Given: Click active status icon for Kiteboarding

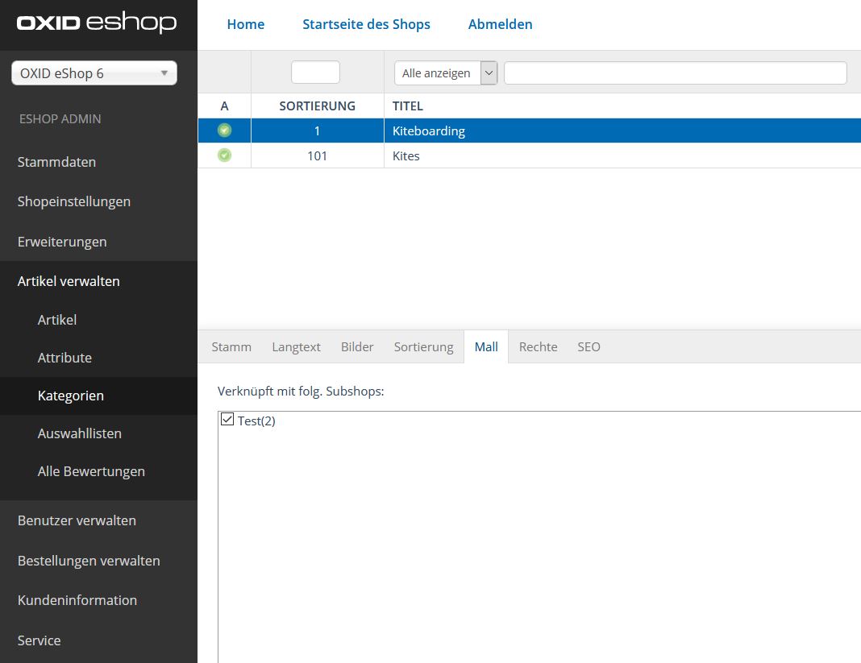Looking at the screenshot, I should coord(224,131).
